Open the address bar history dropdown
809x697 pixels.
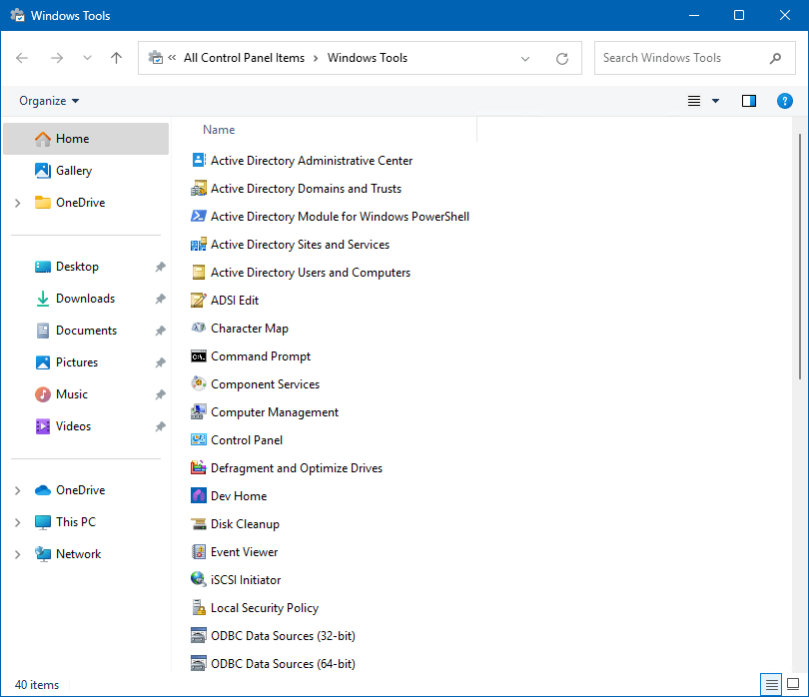click(526, 59)
